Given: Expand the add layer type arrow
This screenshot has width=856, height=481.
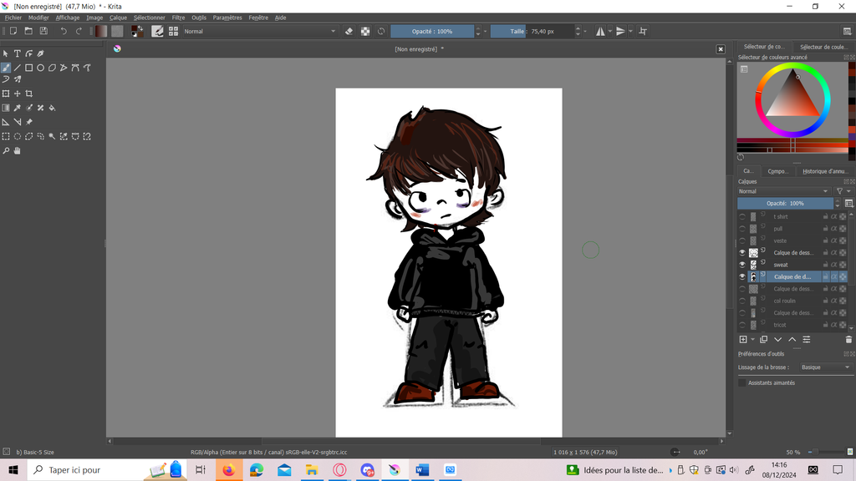Looking at the screenshot, I should tap(752, 340).
